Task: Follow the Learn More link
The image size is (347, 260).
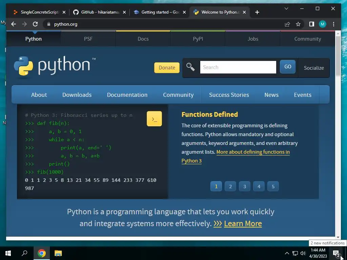Action: [243, 223]
